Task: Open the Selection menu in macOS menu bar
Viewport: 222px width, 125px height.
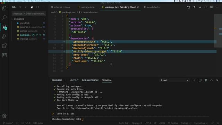Action: point(19,1)
